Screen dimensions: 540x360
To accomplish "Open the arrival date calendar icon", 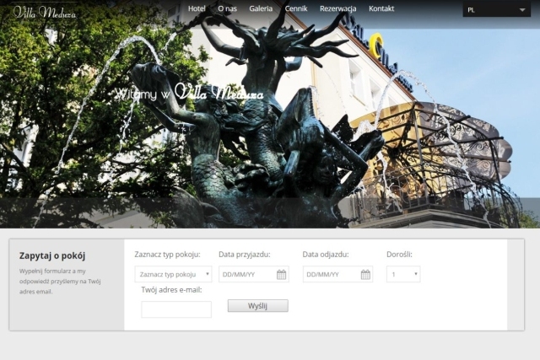I will coord(281,274).
